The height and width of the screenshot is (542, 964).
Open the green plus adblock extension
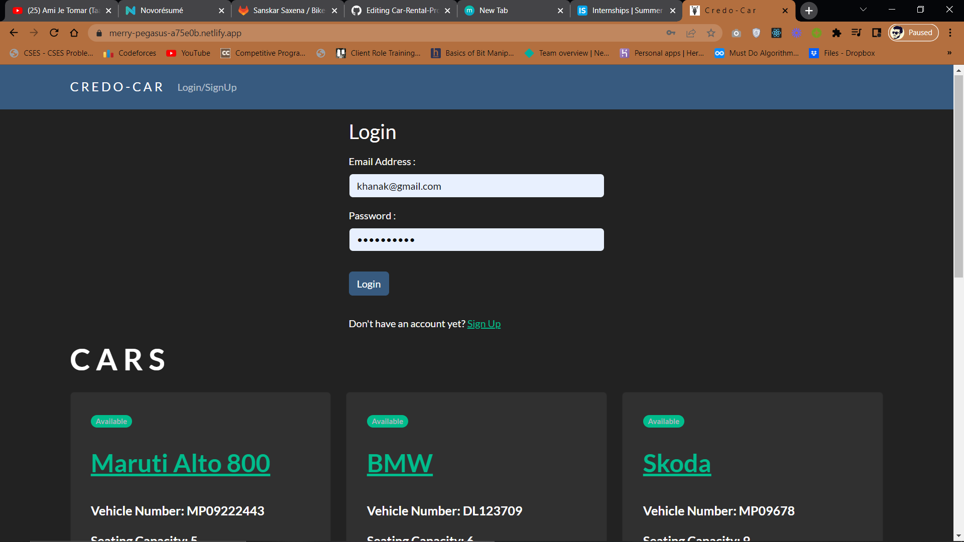[x=816, y=33]
